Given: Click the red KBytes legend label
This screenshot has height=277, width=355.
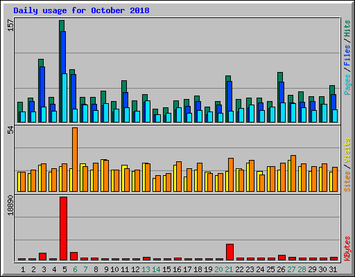Looking at the screenshot, I should coord(347,249).
